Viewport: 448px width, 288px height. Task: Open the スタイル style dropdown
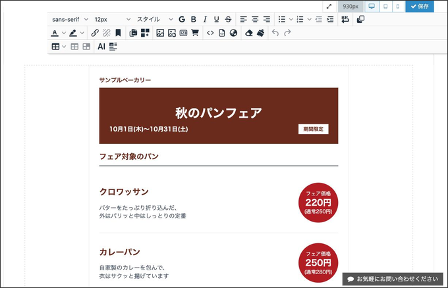(155, 19)
